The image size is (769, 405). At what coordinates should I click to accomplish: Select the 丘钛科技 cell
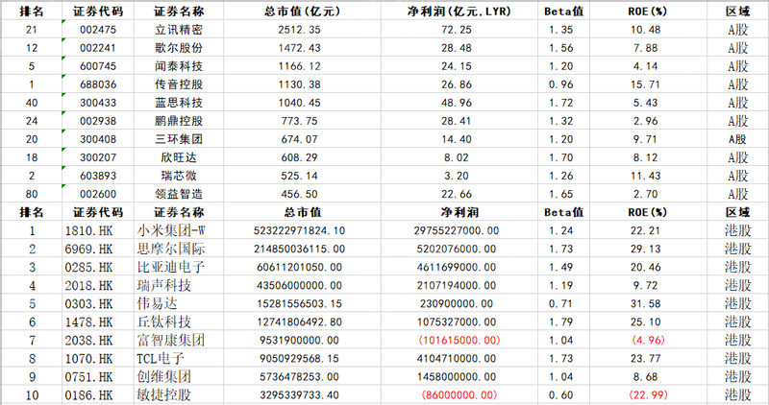tap(179, 322)
